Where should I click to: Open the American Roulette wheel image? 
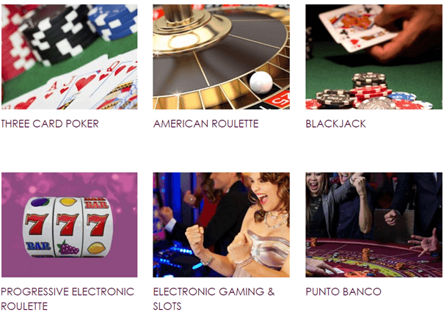(x=221, y=57)
